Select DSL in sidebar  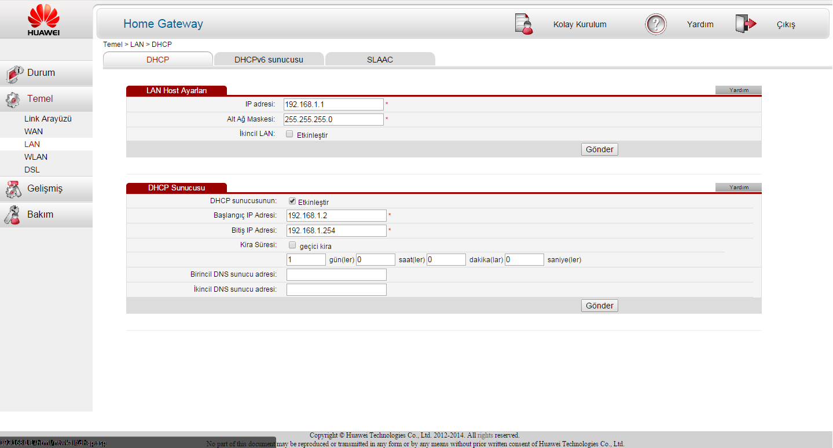(x=32, y=170)
